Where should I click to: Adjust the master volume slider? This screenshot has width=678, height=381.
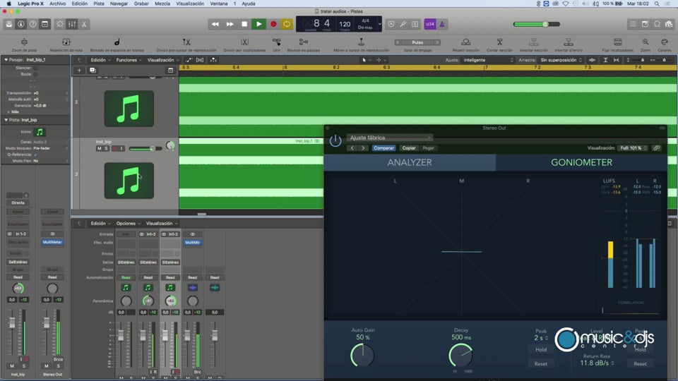click(x=536, y=24)
